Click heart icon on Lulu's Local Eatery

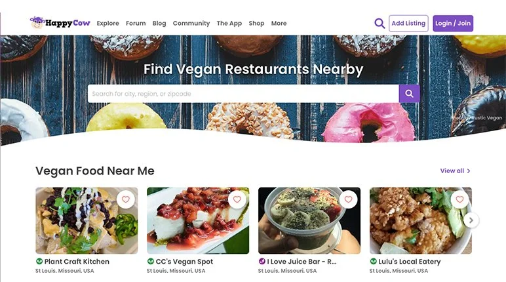tap(459, 199)
